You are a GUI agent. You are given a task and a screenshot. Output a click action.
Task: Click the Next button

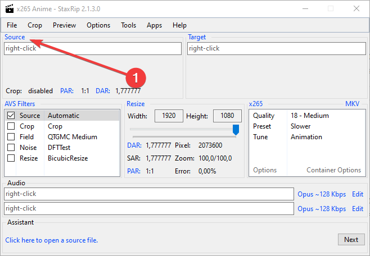[x=351, y=240]
